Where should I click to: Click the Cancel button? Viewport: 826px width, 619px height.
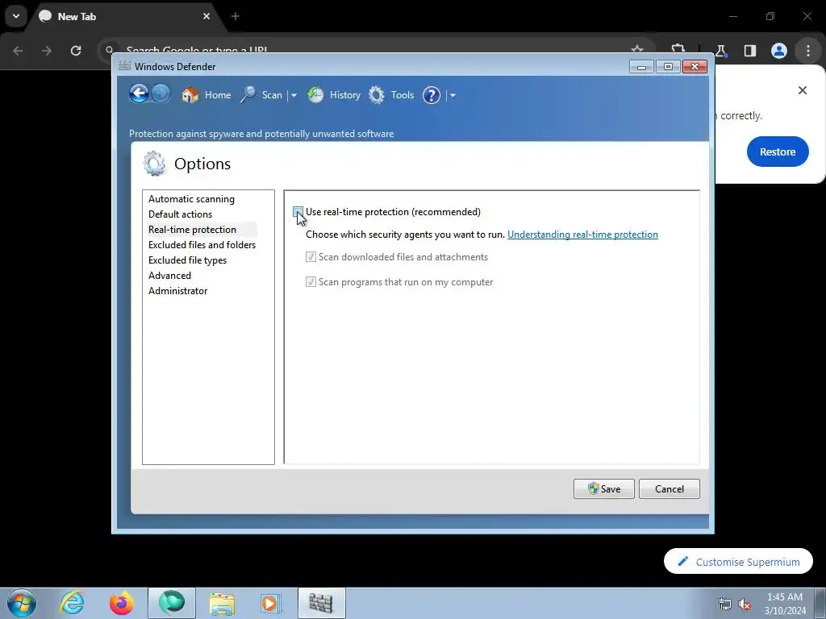pyautogui.click(x=669, y=488)
